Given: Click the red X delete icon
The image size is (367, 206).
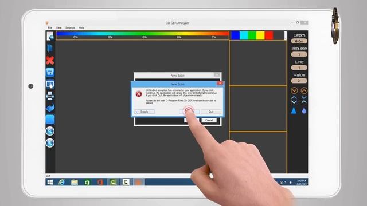Looking at the screenshot, I should click(50, 60).
